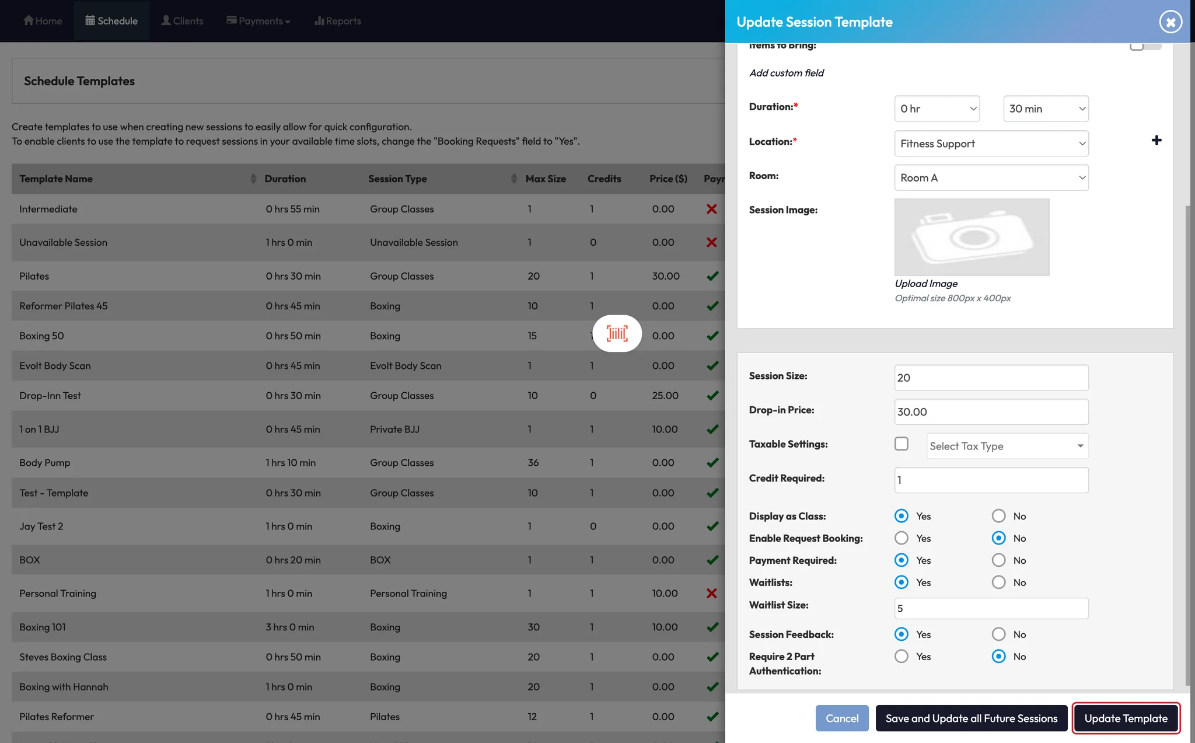The image size is (1195, 743).
Task: Click the Upload Image link
Action: (x=926, y=284)
